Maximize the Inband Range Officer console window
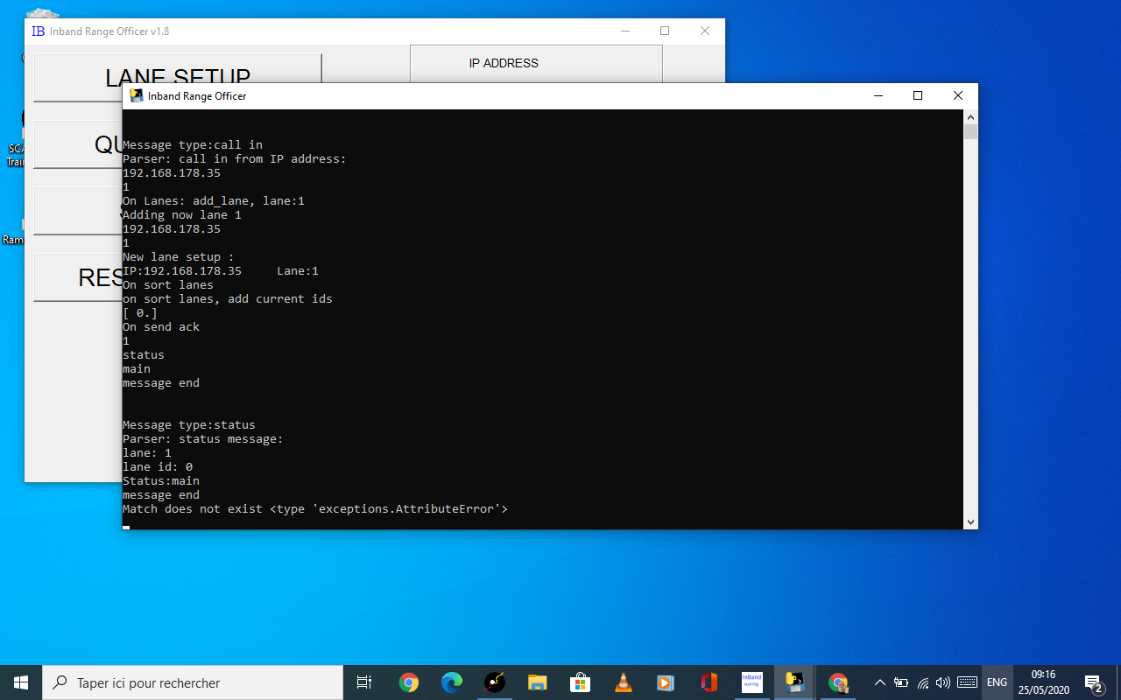This screenshot has height=700, width=1121. (x=918, y=95)
